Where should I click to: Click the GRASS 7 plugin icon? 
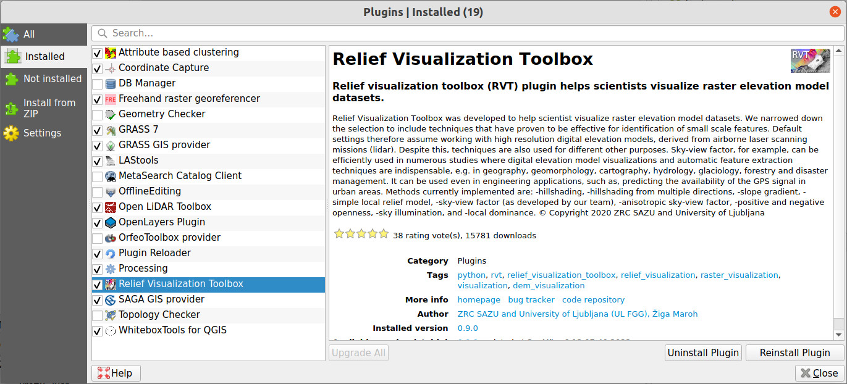(x=111, y=130)
